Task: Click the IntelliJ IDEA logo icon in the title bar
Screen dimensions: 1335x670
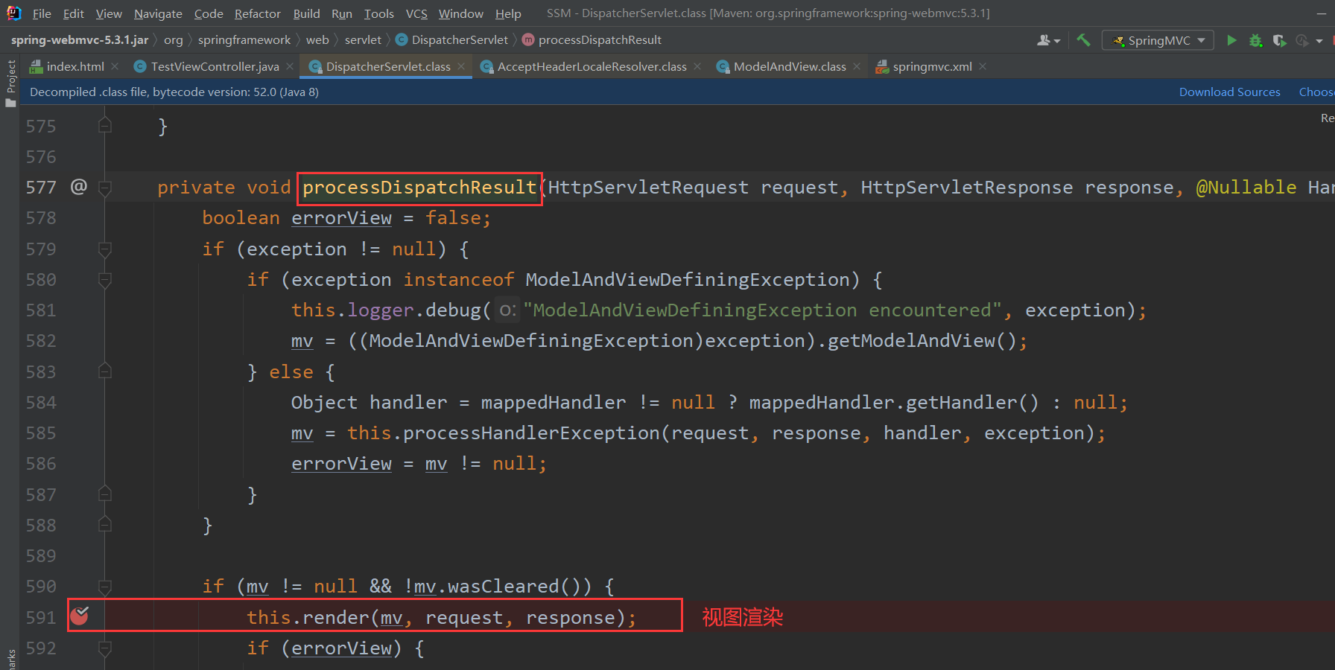Action: click(x=13, y=13)
